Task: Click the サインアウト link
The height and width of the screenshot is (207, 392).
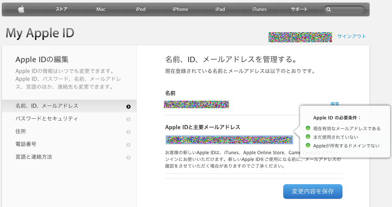Action: click(351, 36)
